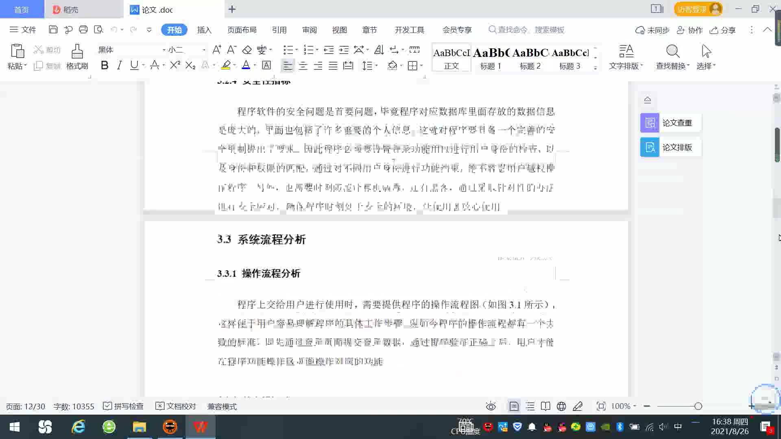
Task: Expand the zoom percentage 100% dropdown
Action: pyautogui.click(x=635, y=406)
